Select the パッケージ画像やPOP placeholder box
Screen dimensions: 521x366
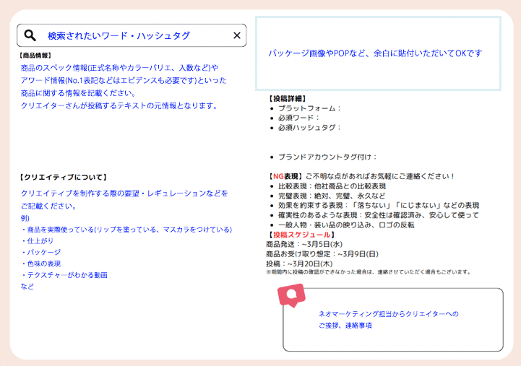pyautogui.click(x=378, y=53)
